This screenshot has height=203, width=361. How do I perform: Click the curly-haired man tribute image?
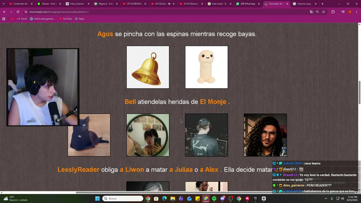265,135
